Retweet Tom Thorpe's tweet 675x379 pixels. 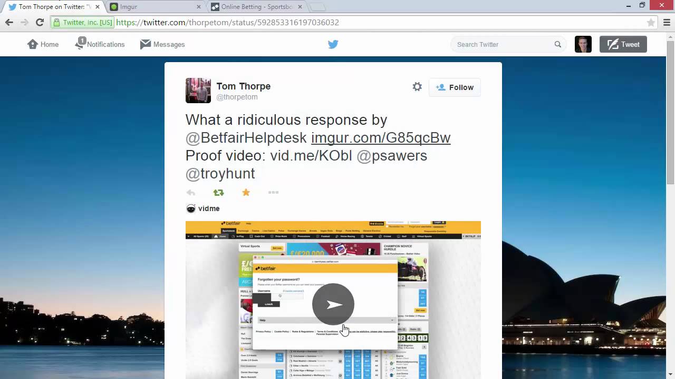[218, 193]
